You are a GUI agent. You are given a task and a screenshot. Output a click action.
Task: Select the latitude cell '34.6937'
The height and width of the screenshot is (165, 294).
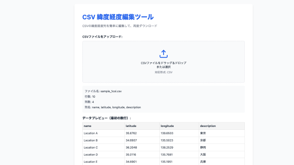click(142, 140)
